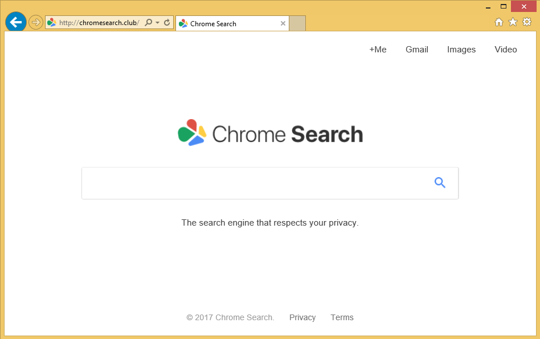Click the Forward navigation arrow
540x339 pixels.
tap(36, 22)
